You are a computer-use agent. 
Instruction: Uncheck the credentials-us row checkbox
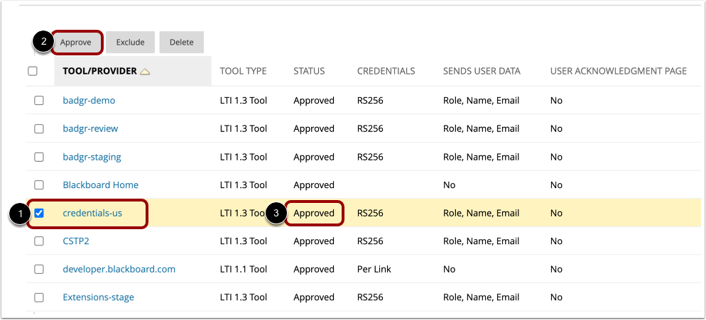point(39,214)
